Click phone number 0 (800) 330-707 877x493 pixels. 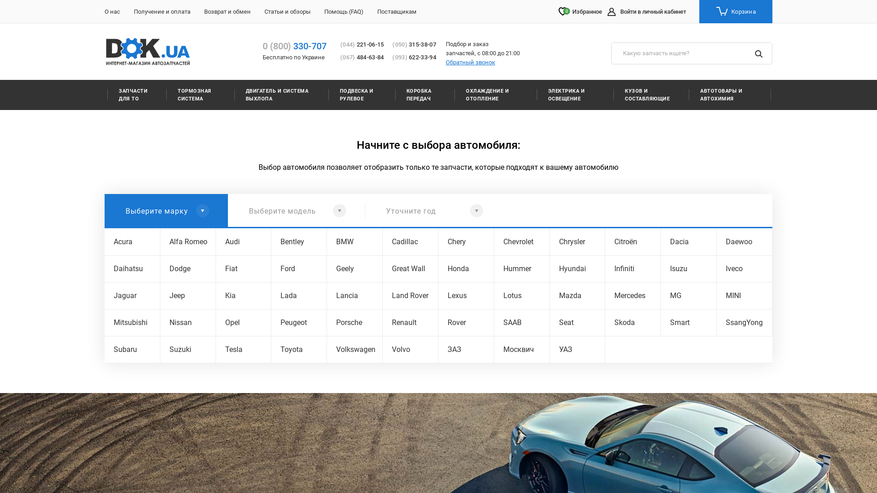(295, 46)
